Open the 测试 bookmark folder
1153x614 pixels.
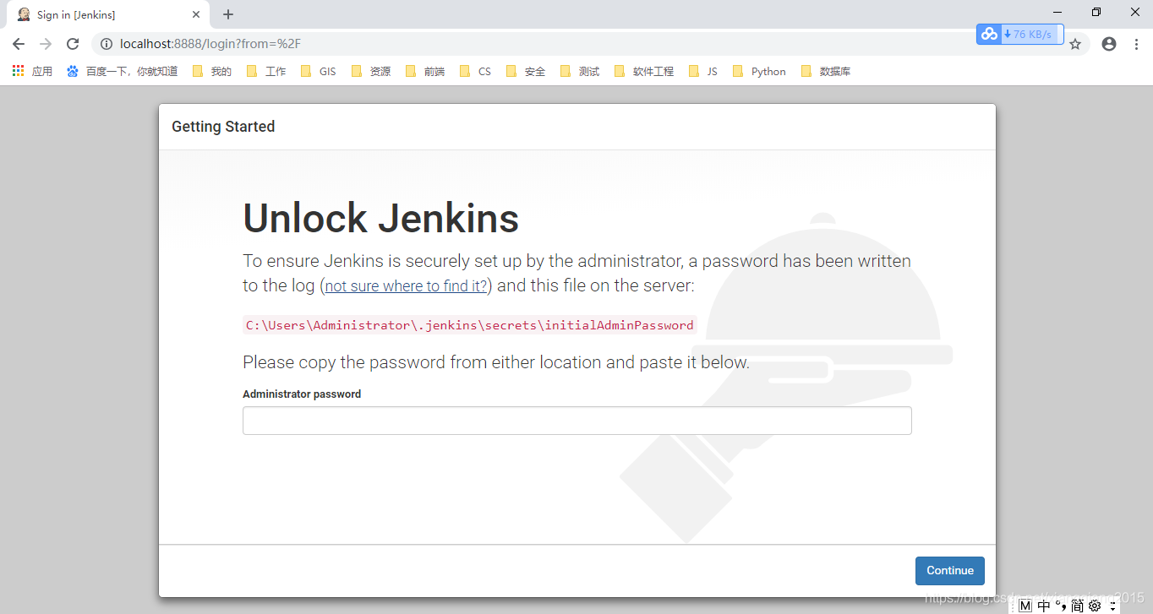click(x=580, y=72)
